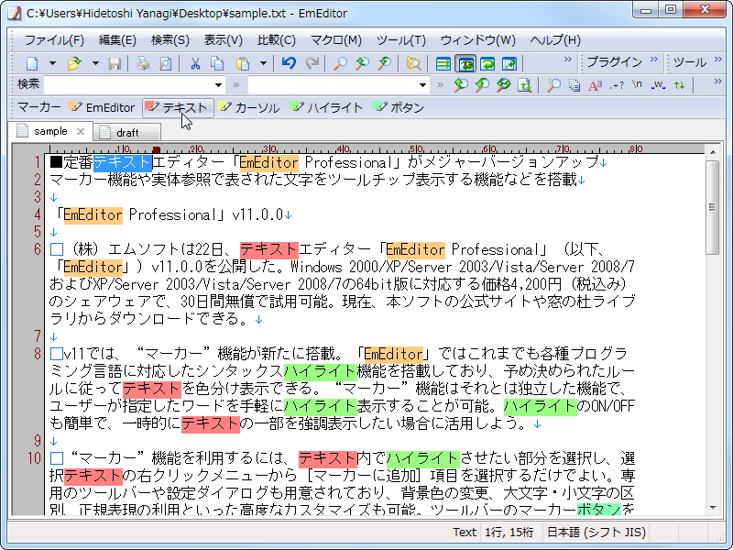Cut selection with the scissors icon

coord(195,63)
